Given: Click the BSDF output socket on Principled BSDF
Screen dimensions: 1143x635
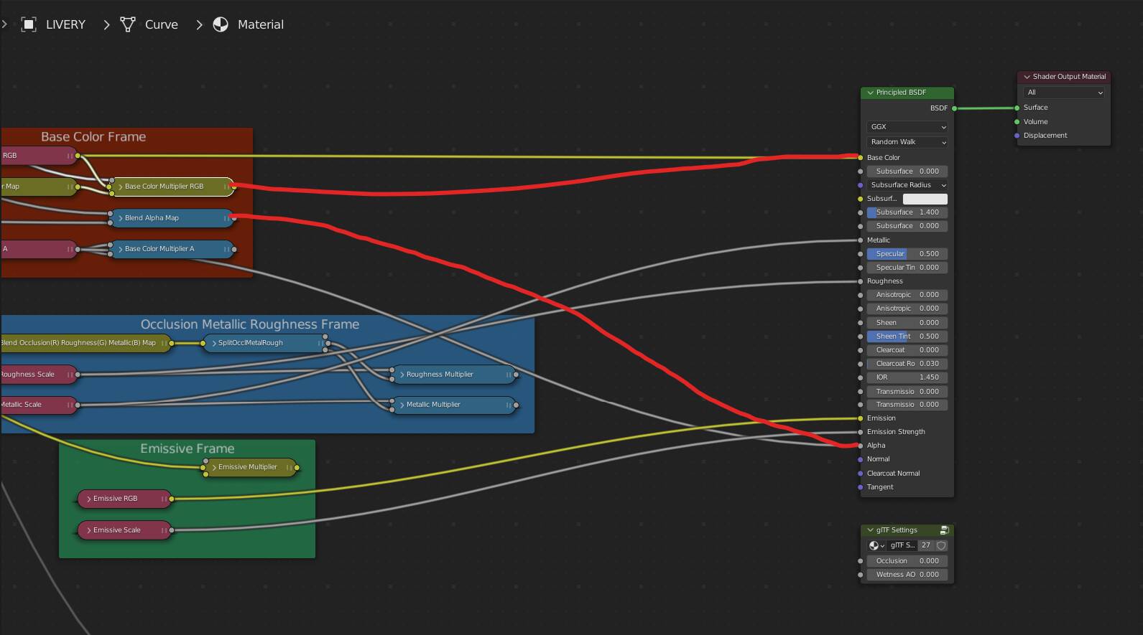Looking at the screenshot, I should coord(954,108).
